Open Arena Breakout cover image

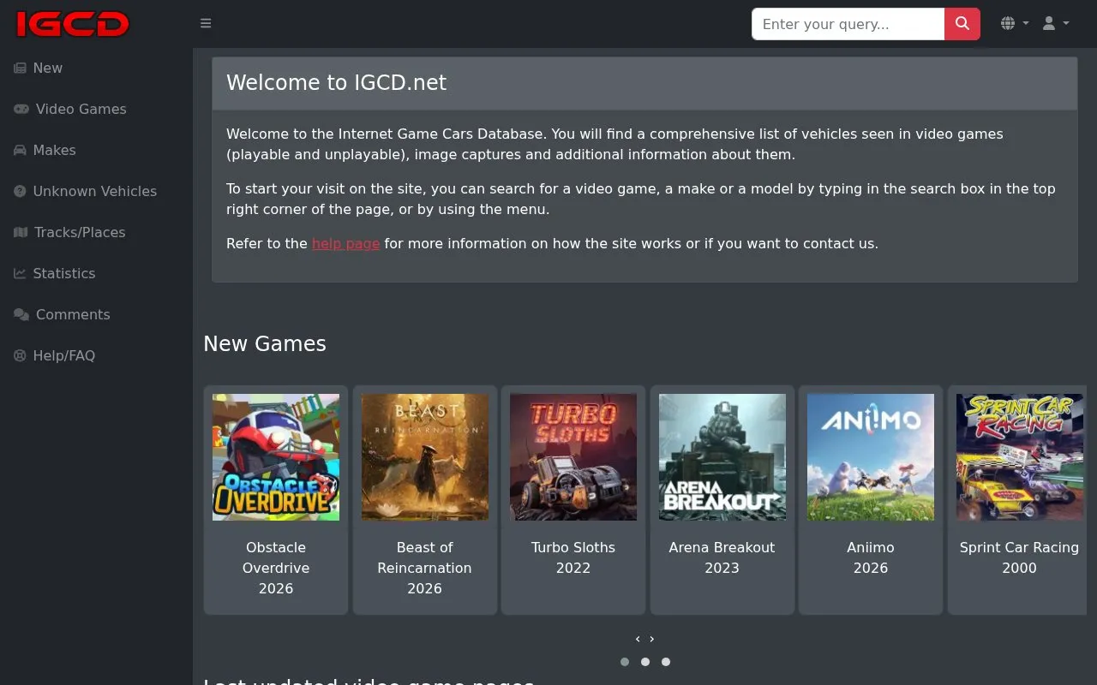point(722,457)
